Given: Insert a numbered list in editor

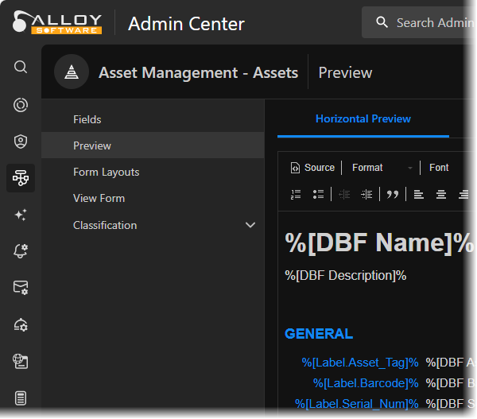Looking at the screenshot, I should click(x=296, y=194).
